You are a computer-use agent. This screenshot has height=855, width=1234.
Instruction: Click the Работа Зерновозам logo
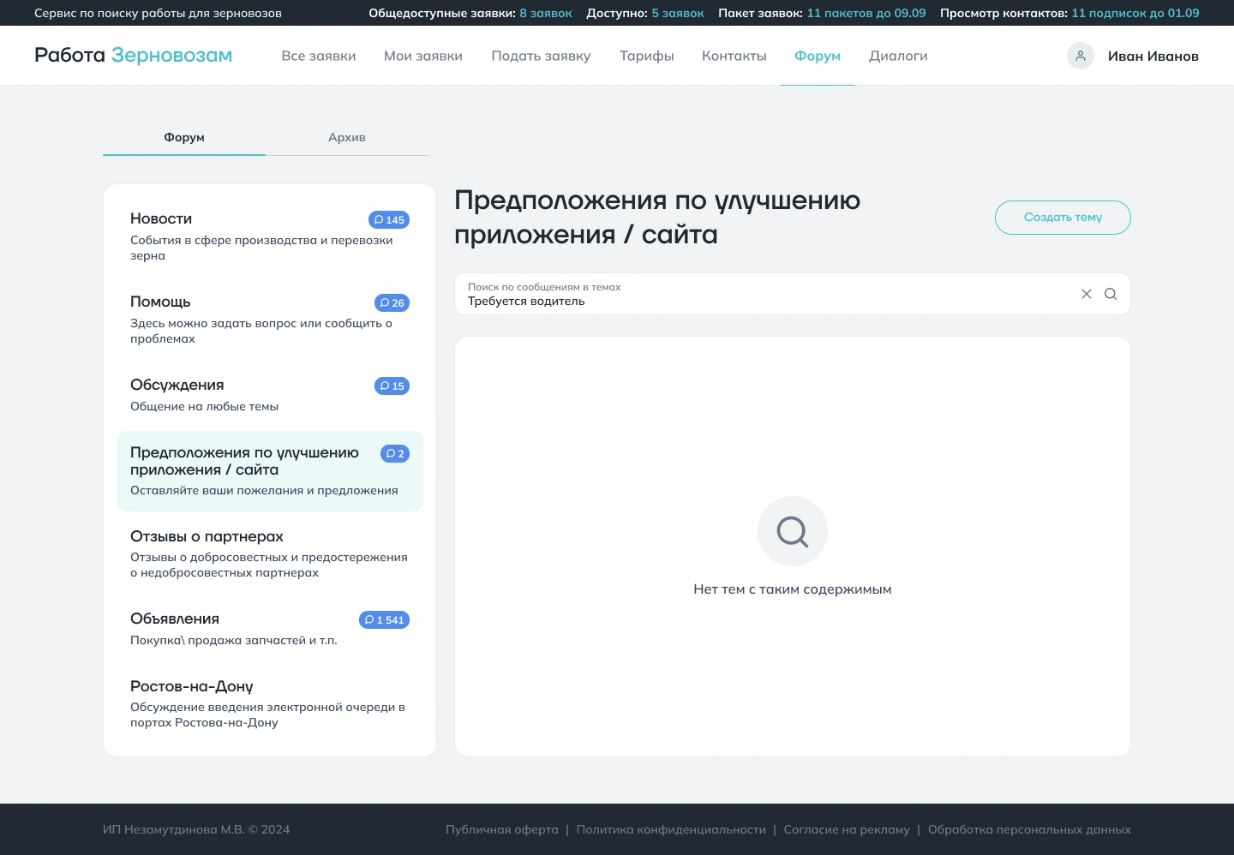(x=134, y=55)
